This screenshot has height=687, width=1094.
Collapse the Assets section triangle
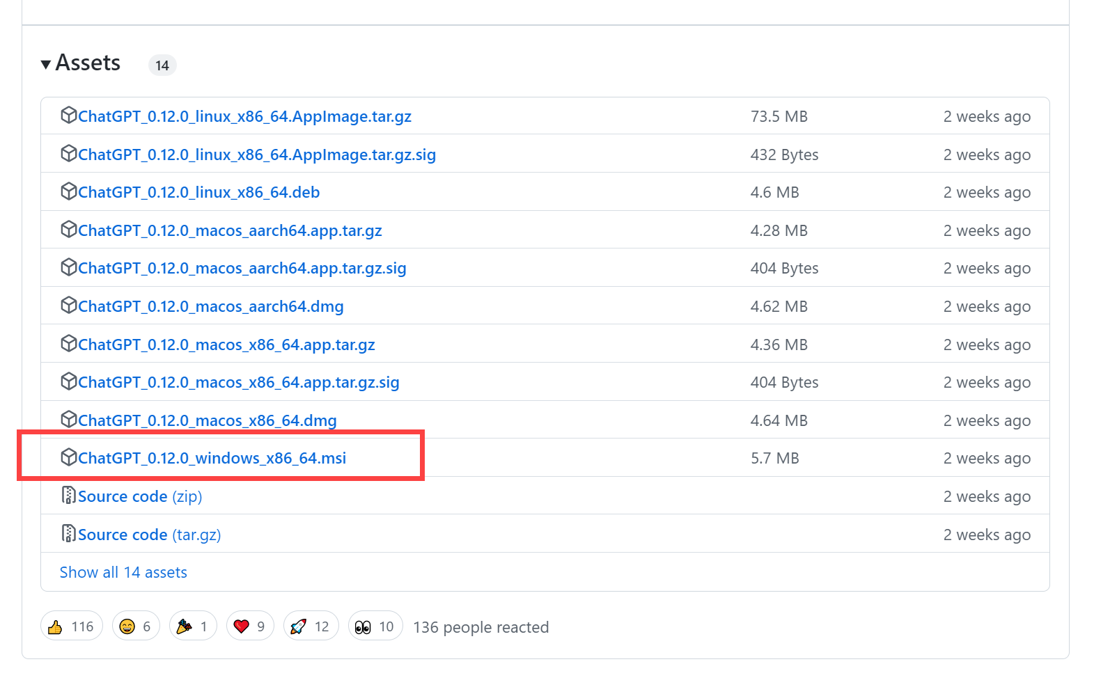click(x=46, y=65)
